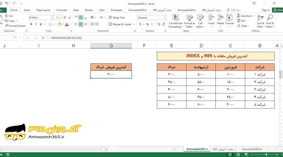The width and height of the screenshot is (283, 157).
Task: Click the Tell me search box
Action: click(234, 10)
